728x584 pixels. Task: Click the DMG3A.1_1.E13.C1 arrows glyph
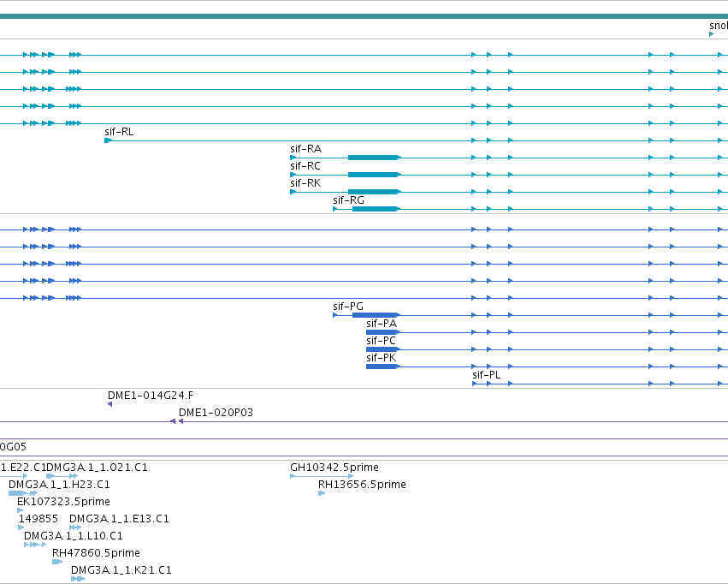(x=75, y=528)
